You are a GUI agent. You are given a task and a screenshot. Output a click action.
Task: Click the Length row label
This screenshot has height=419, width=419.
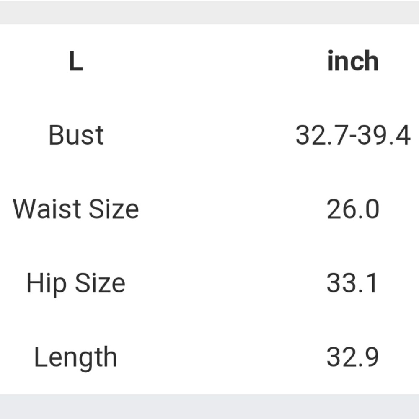76,357
